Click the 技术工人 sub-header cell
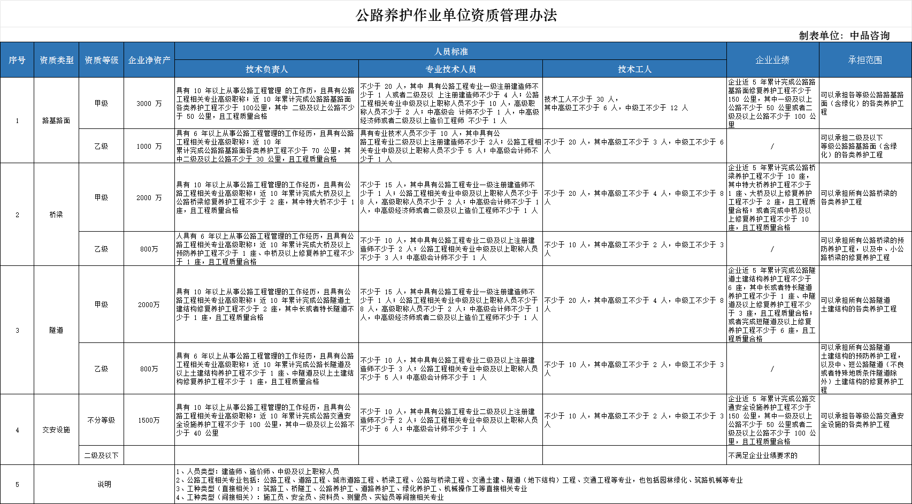The height and width of the screenshot is (504, 912). coord(634,69)
